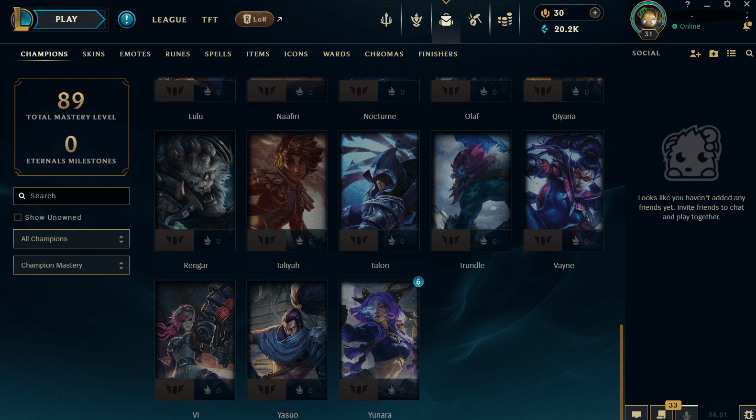Toggle the microphone mute button
756x420 pixels.
(687, 414)
